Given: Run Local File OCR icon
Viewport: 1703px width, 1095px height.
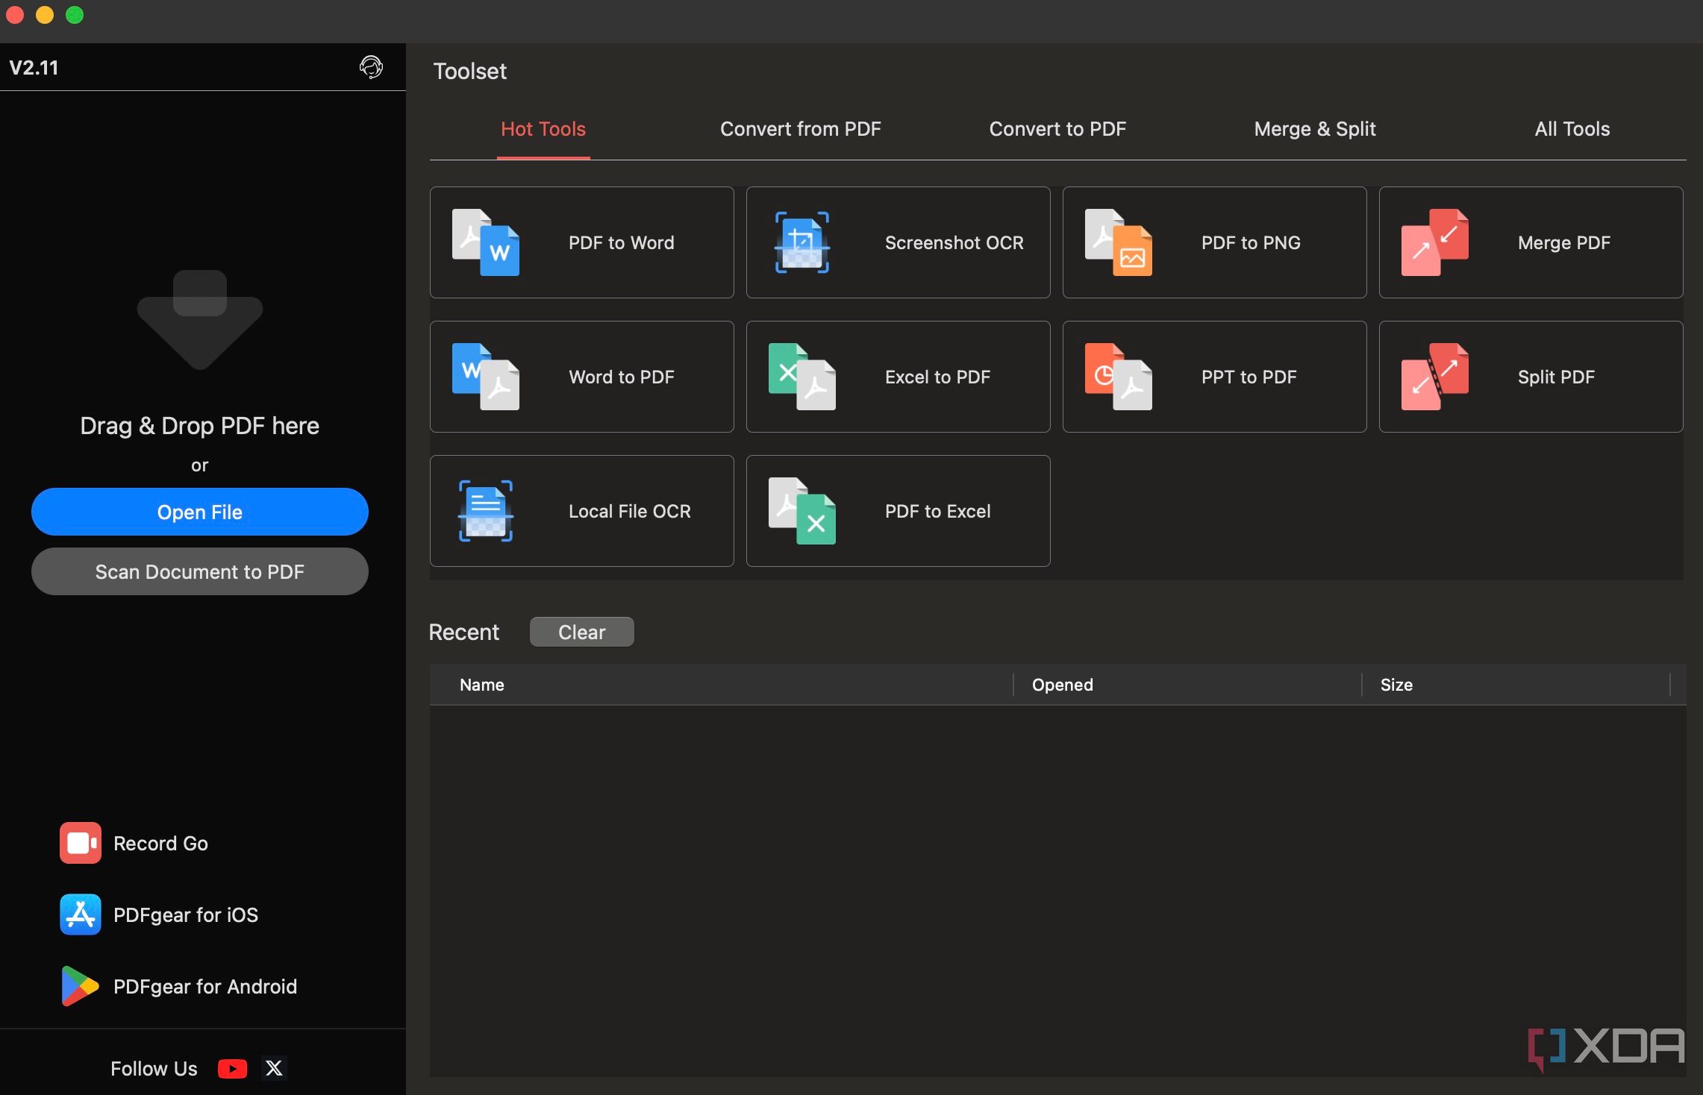Looking at the screenshot, I should pos(485,511).
